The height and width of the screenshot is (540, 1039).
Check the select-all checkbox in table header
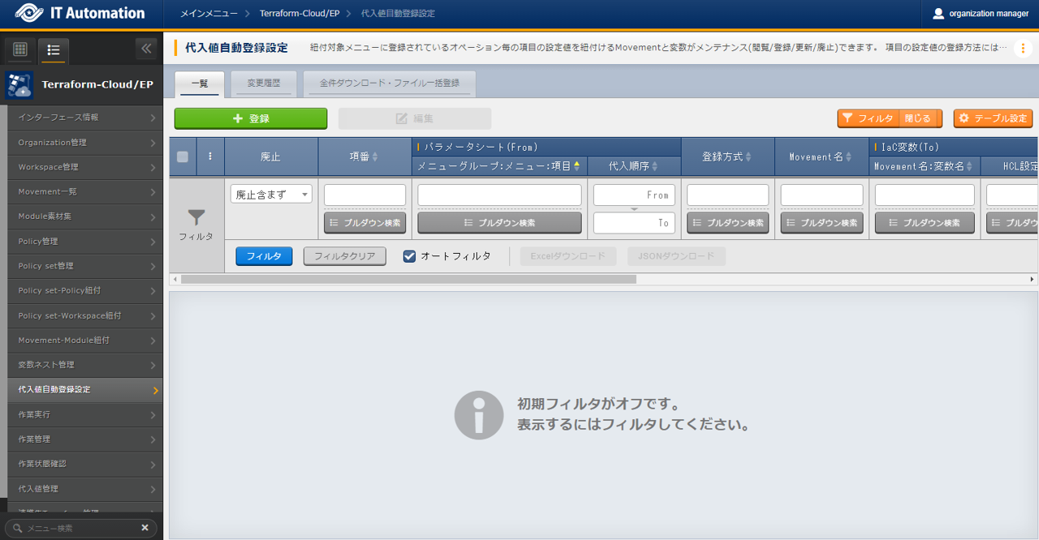click(183, 156)
